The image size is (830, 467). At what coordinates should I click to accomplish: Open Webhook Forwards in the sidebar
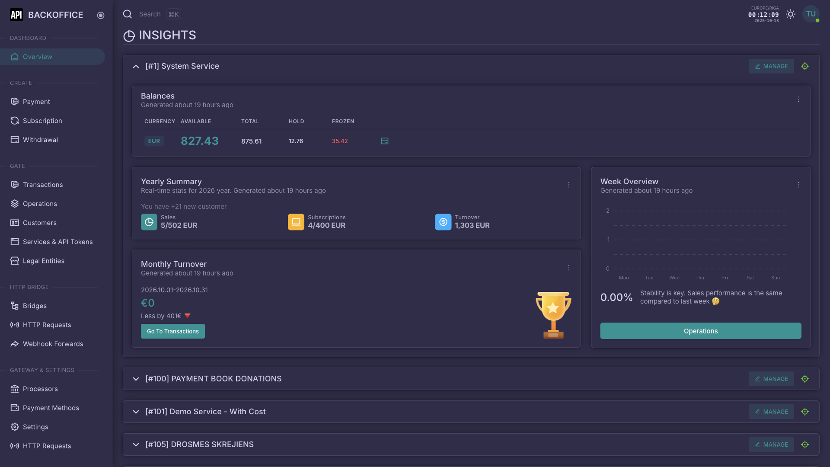(x=52, y=344)
